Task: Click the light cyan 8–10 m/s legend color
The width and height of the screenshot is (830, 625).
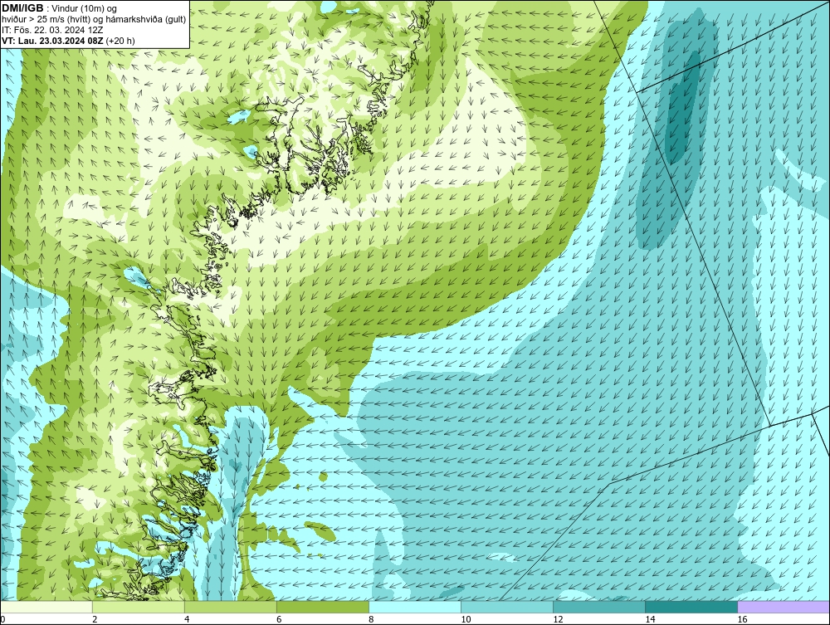Action: coord(414,607)
